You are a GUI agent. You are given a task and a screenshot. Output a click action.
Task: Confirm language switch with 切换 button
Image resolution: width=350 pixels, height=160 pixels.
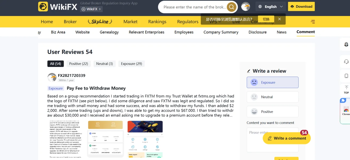click(266, 19)
